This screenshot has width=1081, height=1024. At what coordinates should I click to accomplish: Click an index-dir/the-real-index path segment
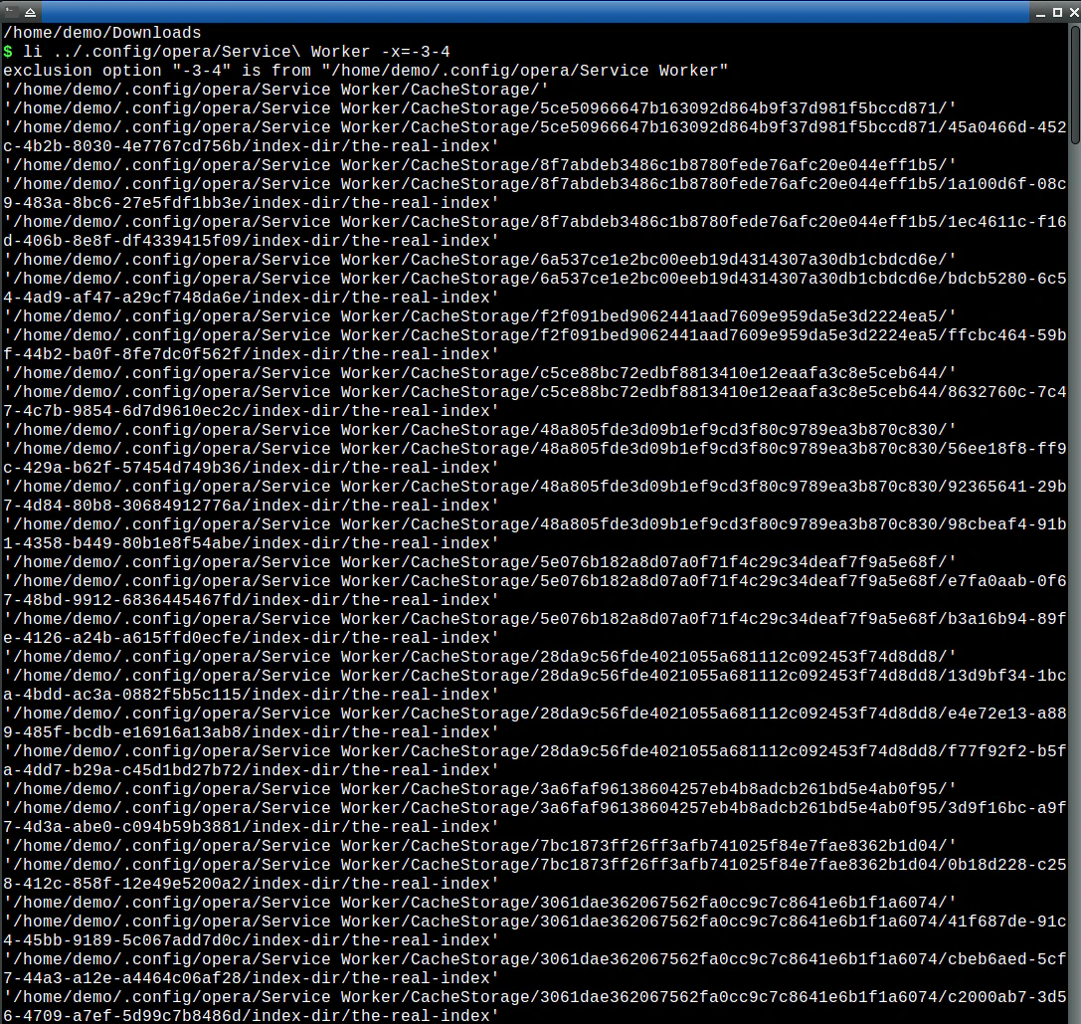(x=328, y=145)
